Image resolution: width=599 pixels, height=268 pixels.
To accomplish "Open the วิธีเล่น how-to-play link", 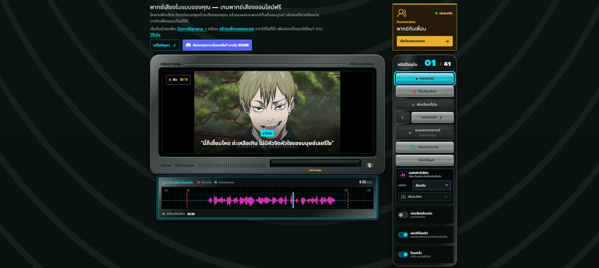I will 155,35.
